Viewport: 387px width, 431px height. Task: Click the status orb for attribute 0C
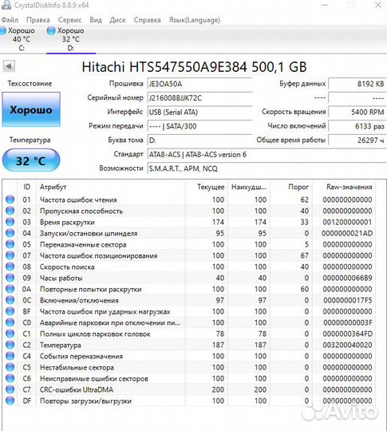click(x=10, y=300)
